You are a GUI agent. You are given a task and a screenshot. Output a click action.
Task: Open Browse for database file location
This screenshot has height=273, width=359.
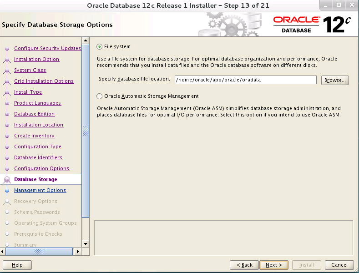[x=335, y=80]
